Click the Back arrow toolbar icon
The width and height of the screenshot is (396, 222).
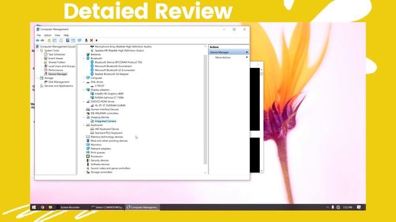(37, 40)
